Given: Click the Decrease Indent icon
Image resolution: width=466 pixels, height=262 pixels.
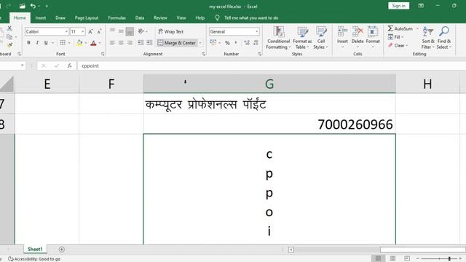Looking at the screenshot, I should 141,43.
